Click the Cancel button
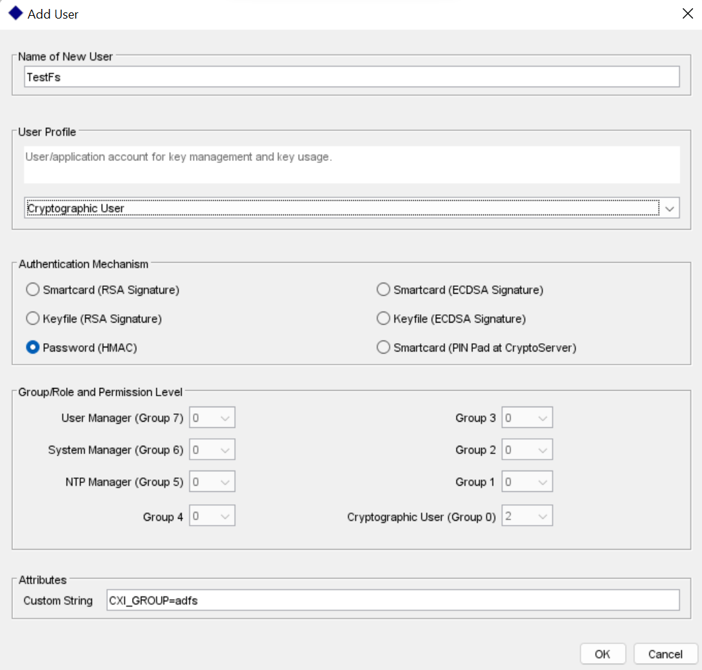 click(666, 654)
